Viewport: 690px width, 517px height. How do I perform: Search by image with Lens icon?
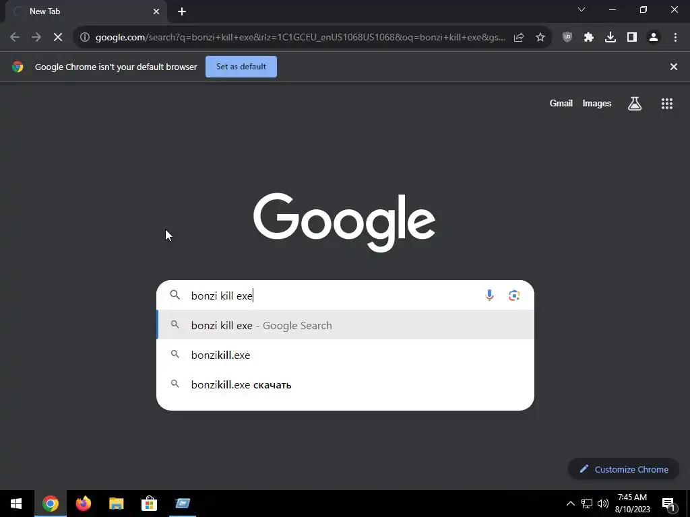click(x=514, y=296)
